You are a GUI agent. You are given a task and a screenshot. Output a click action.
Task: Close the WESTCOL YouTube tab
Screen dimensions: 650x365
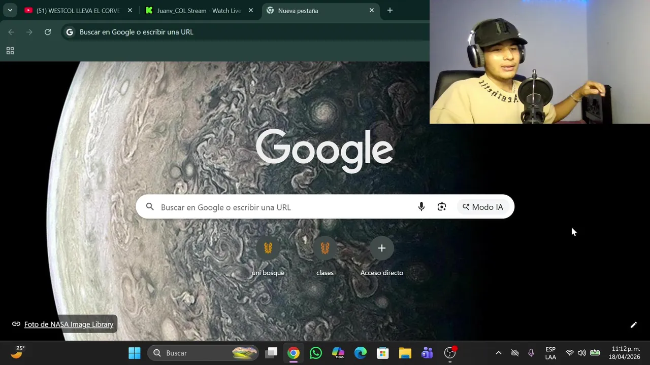coord(130,10)
